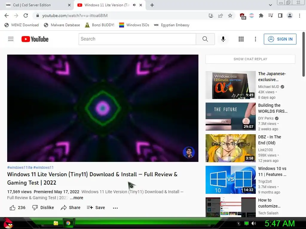
Task: Open the Extensions puzzle piece menu
Action: 261,16
